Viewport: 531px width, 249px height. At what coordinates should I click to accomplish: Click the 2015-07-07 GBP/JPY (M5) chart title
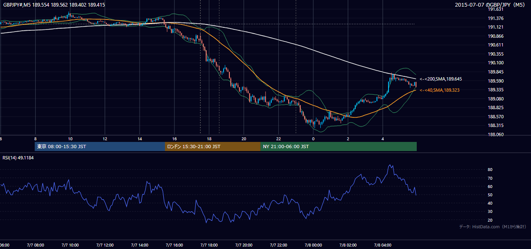pos(491,5)
